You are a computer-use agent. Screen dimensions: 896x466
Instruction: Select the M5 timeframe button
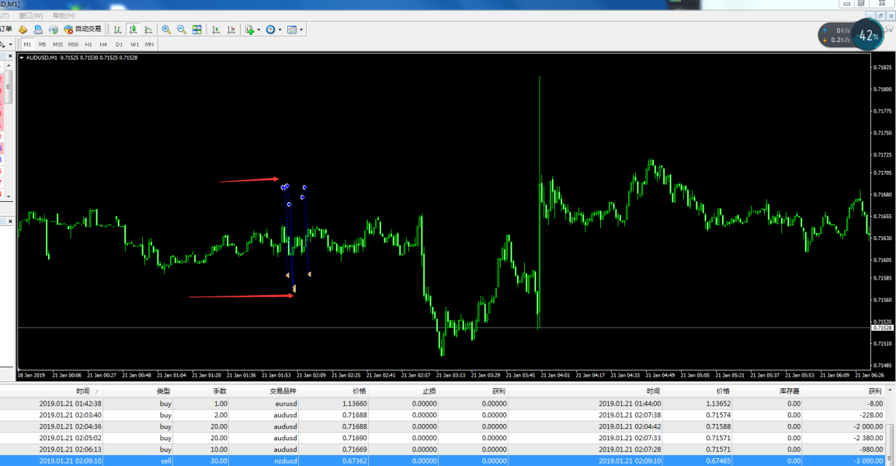pos(42,44)
